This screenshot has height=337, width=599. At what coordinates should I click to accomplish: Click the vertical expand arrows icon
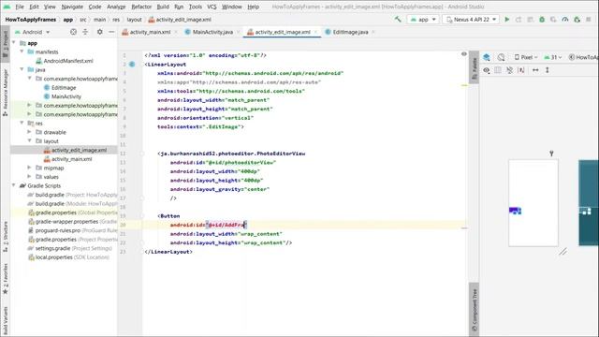[x=547, y=70]
